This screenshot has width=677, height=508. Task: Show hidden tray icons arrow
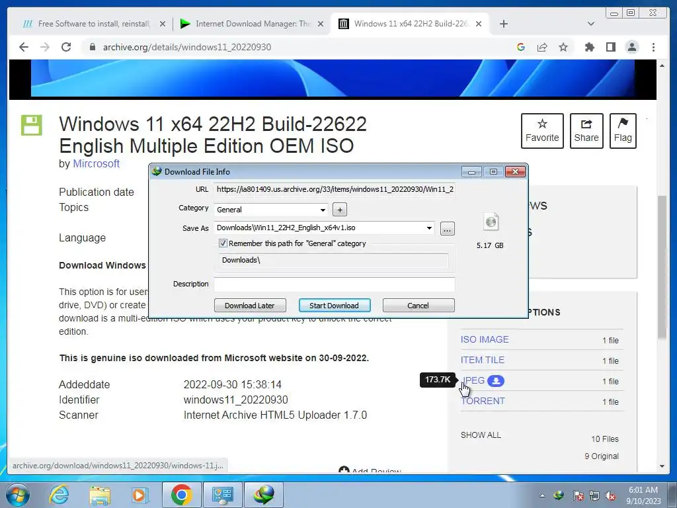pos(542,495)
